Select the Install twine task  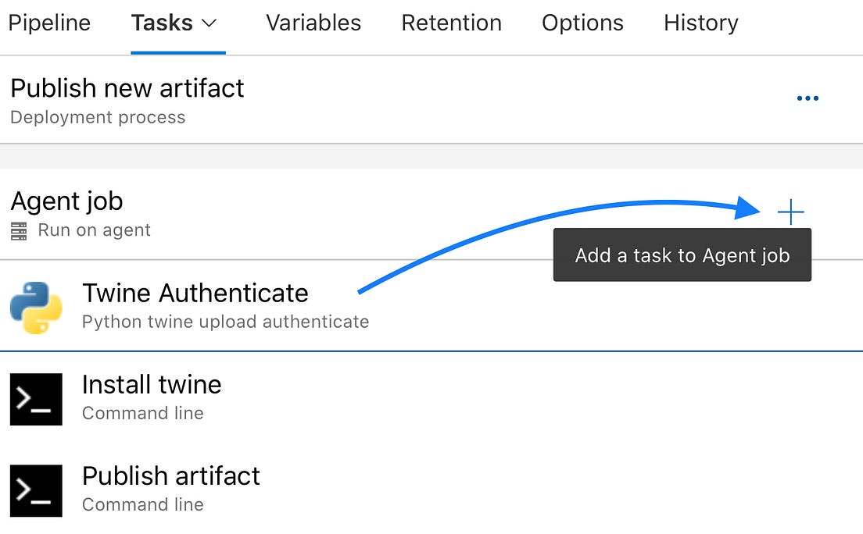(152, 385)
